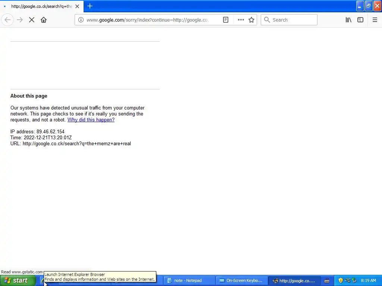Toggle the sidebars button
This screenshot has height=286, width=382.
pos(360,20)
